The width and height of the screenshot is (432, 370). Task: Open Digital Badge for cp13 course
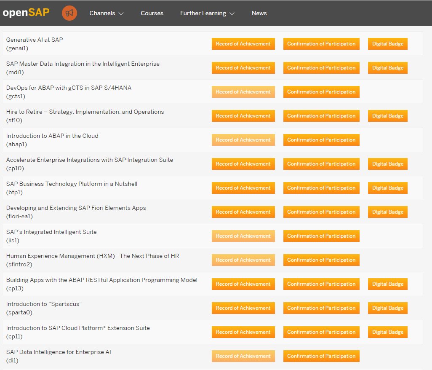388,284
